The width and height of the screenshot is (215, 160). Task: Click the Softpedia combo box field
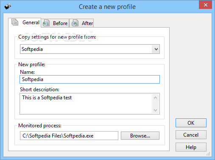(x=90, y=49)
